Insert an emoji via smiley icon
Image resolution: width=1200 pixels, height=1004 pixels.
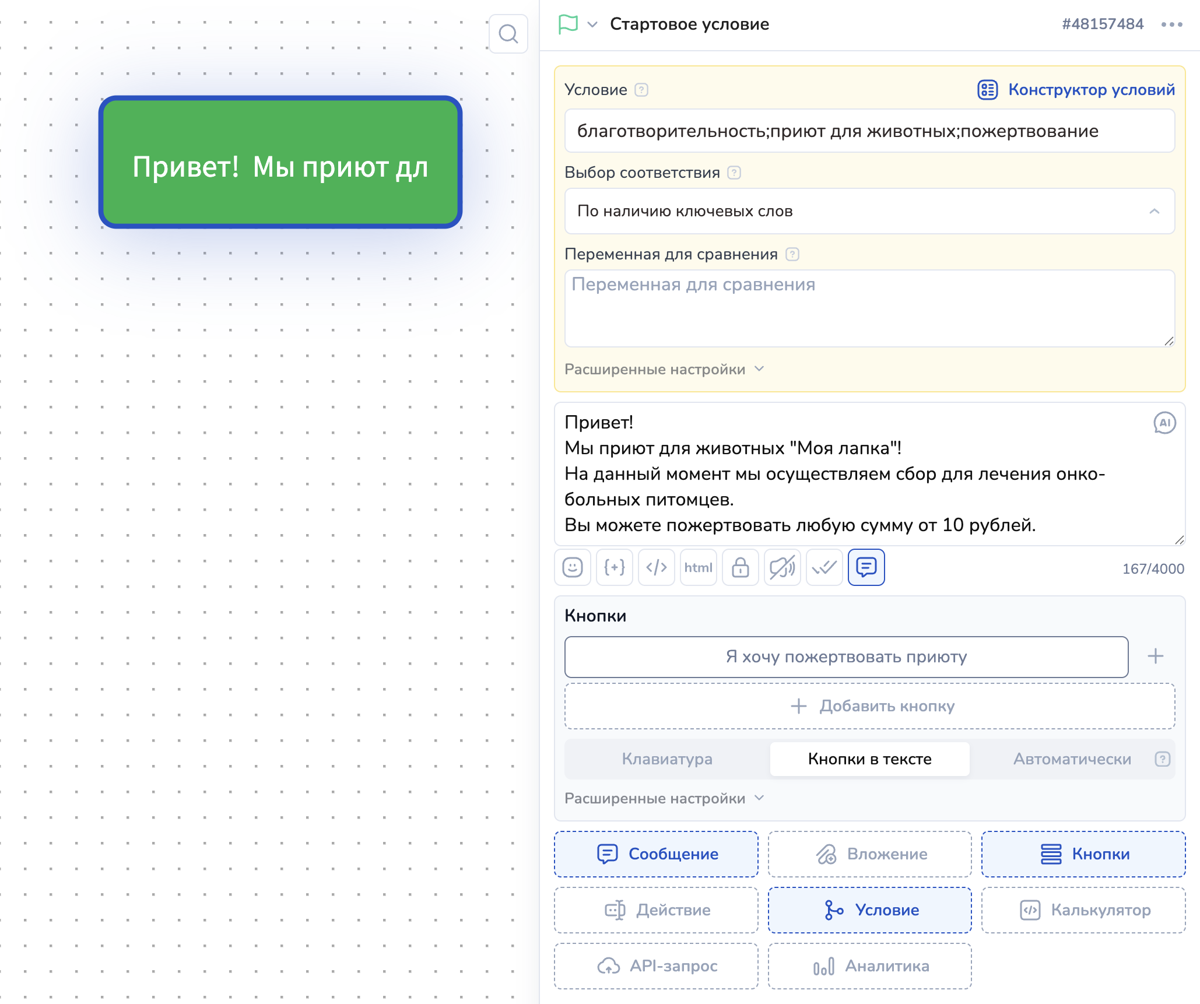tap(573, 567)
